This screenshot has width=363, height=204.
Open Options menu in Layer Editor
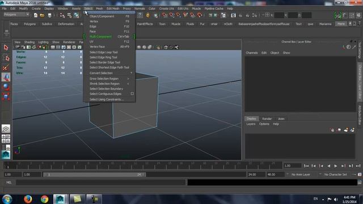pos(264,124)
